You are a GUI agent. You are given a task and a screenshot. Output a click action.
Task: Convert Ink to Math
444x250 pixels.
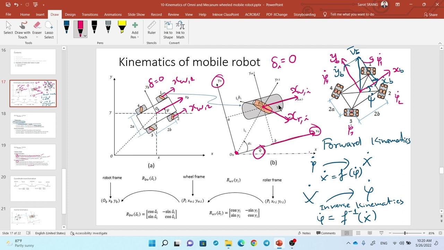[x=180, y=30]
